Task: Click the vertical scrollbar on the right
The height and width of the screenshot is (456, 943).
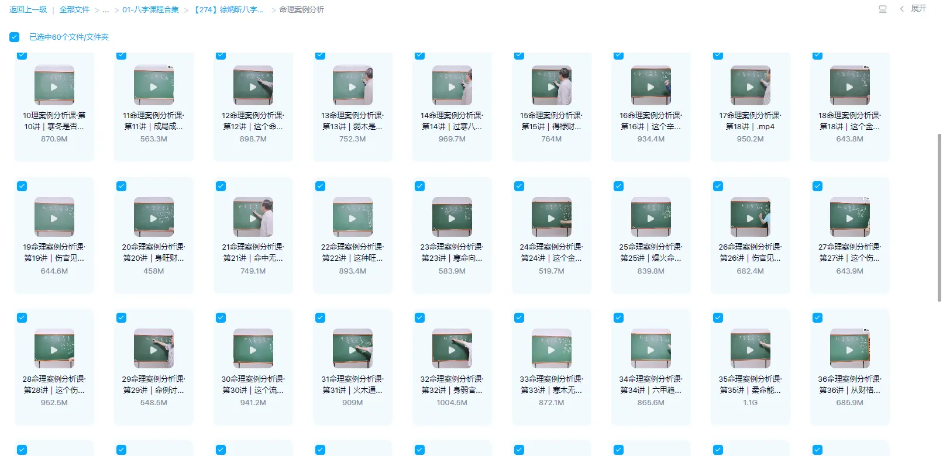Action: [939, 217]
